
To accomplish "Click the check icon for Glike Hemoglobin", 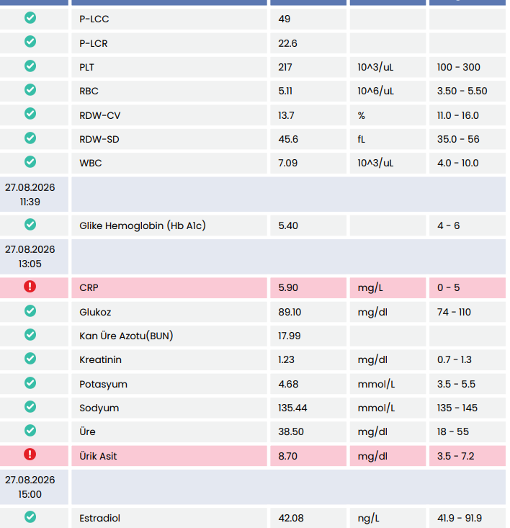I will click(x=30, y=224).
